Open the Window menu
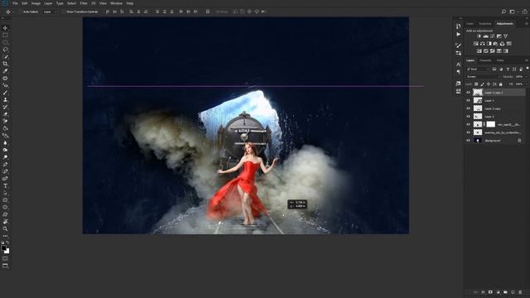The height and width of the screenshot is (298, 530). pos(116,3)
